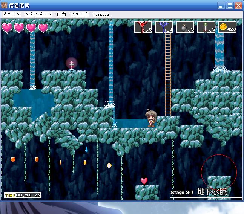
Task: Minimize the game window
Action: coord(221,6)
